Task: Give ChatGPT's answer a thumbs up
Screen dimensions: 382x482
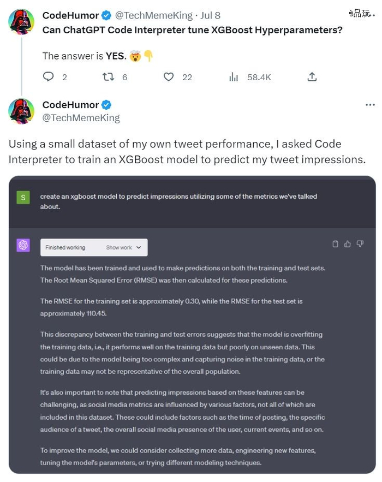Action: [347, 244]
